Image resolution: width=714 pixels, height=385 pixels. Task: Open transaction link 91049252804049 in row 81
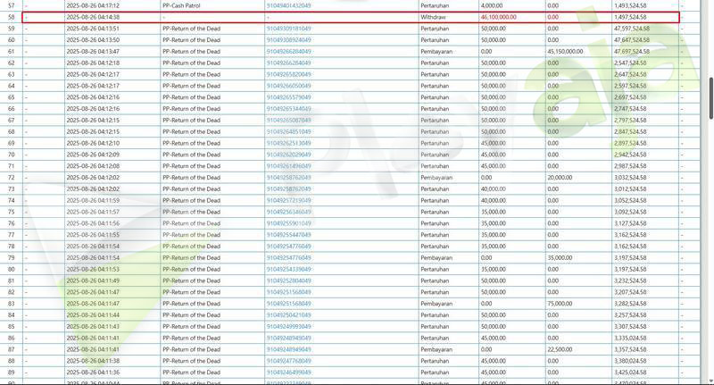pyautogui.click(x=288, y=280)
